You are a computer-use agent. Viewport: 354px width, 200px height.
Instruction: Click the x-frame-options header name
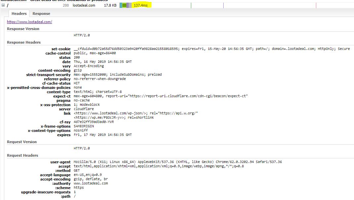[56, 126]
